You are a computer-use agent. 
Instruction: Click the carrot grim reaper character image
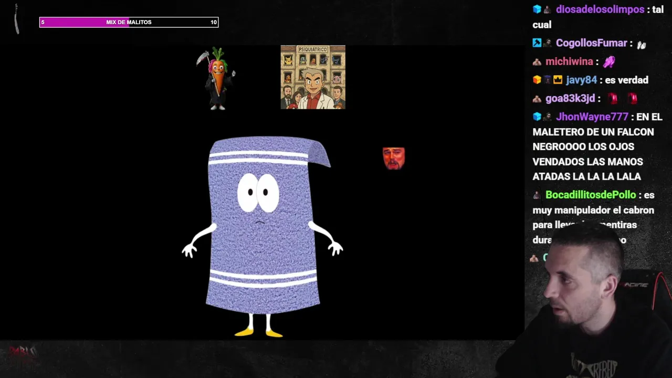pyautogui.click(x=216, y=79)
